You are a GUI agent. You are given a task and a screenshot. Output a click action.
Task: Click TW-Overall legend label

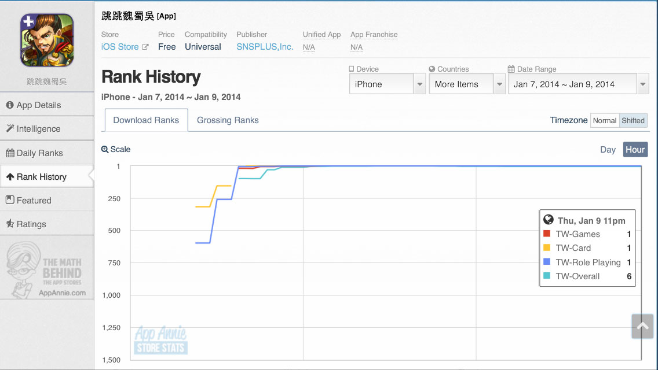pyautogui.click(x=577, y=276)
